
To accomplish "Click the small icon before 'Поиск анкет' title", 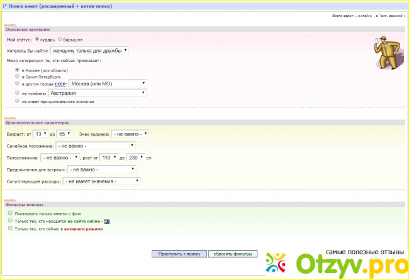I will click(x=4, y=4).
